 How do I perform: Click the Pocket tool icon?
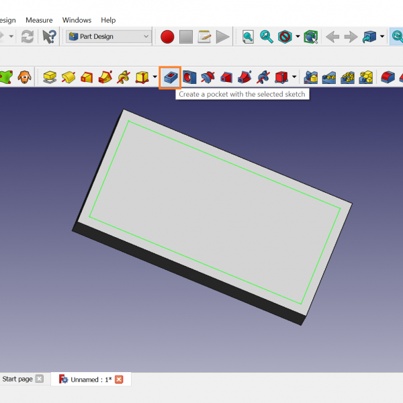170,77
